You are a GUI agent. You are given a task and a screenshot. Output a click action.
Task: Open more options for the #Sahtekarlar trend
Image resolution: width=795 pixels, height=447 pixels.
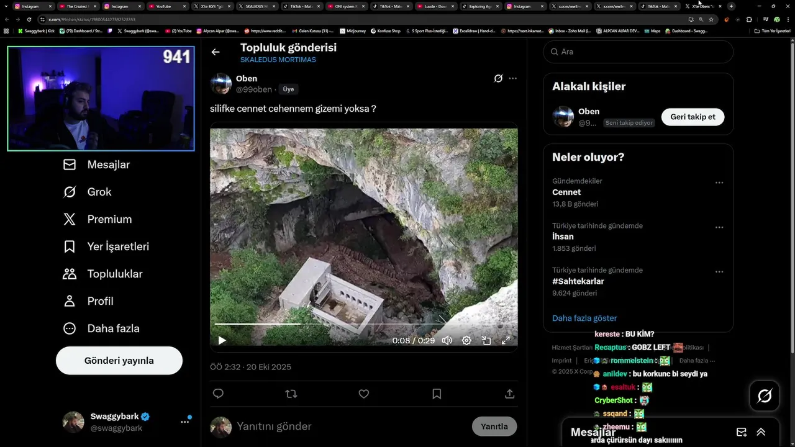pos(719,272)
